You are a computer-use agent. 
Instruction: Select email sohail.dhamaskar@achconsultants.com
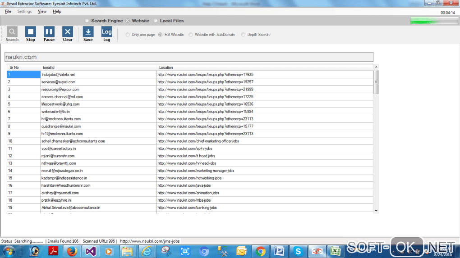[x=73, y=141]
